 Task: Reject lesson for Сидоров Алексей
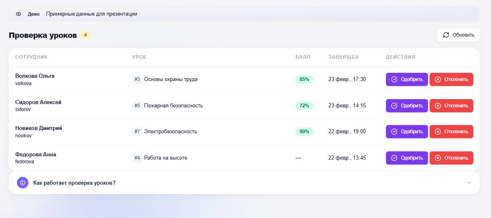tap(451, 106)
